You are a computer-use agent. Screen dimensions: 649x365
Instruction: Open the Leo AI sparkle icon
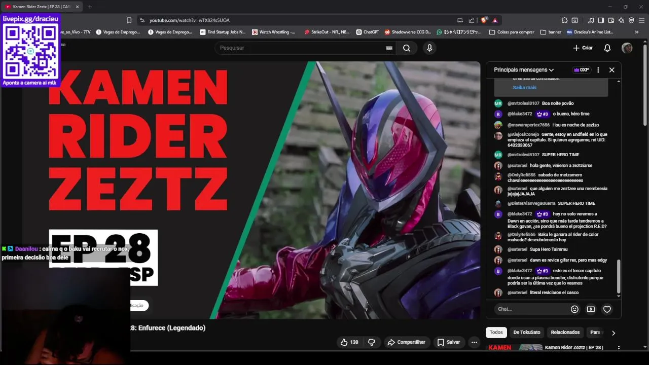point(621,20)
